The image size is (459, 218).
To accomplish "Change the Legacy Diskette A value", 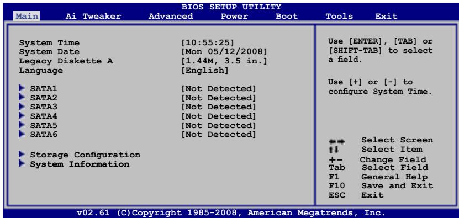I will (224, 61).
